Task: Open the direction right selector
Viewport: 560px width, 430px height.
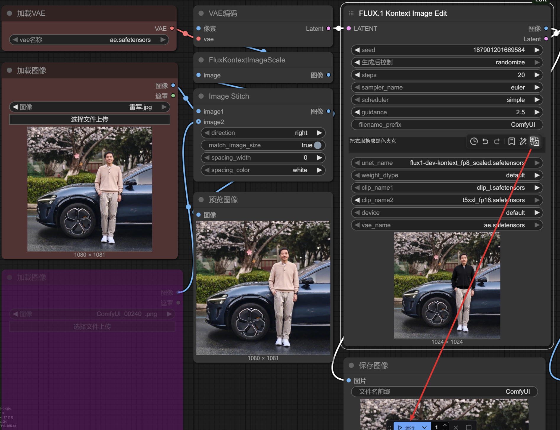Action: [x=263, y=133]
